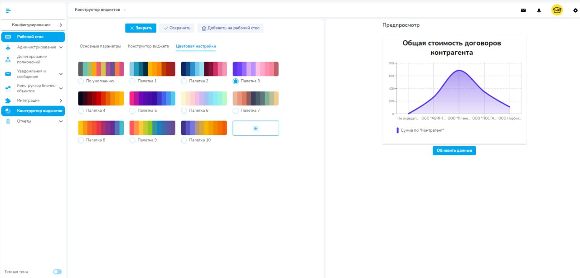Click the Конструктор бизнес-объектов icon

(8, 88)
